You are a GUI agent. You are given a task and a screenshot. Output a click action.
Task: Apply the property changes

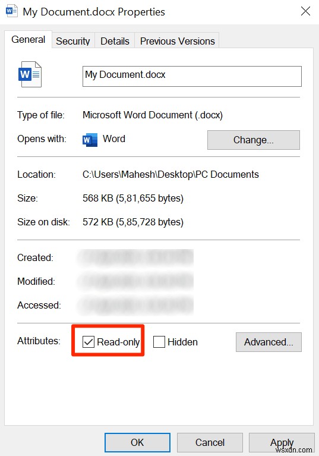(x=282, y=442)
